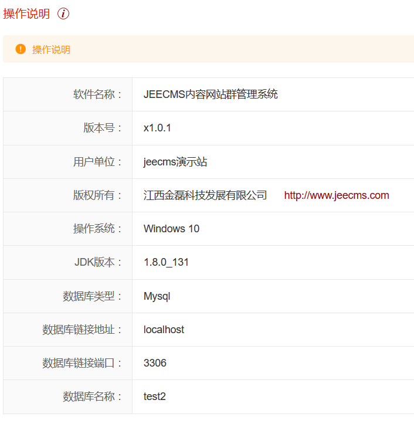Click the 数据库链接端口 label
Viewport: 414px width, 427px height.
point(82,363)
